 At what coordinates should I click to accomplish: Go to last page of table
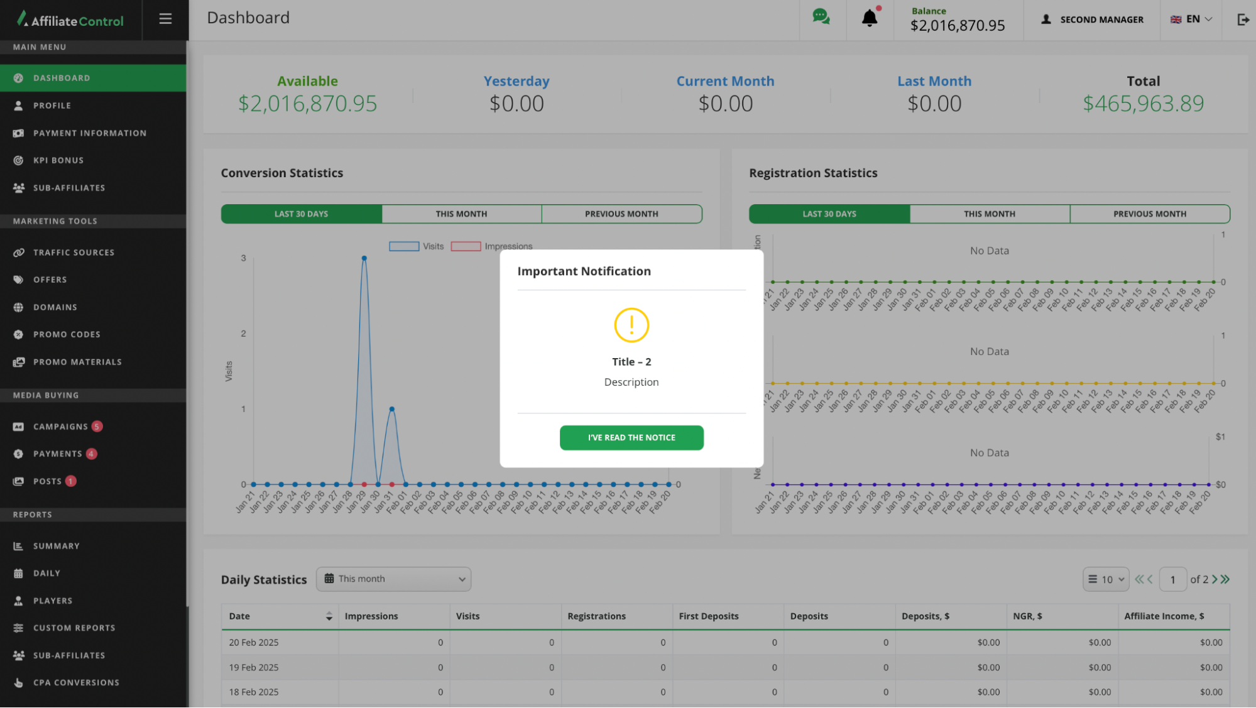coord(1225,579)
